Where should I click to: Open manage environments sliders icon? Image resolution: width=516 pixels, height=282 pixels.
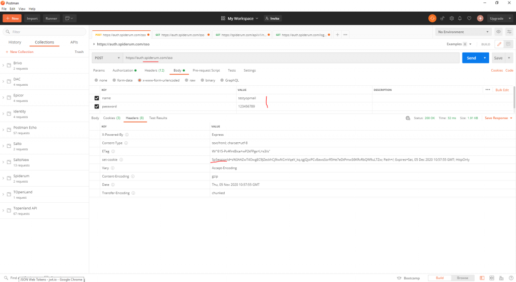tap(509, 32)
